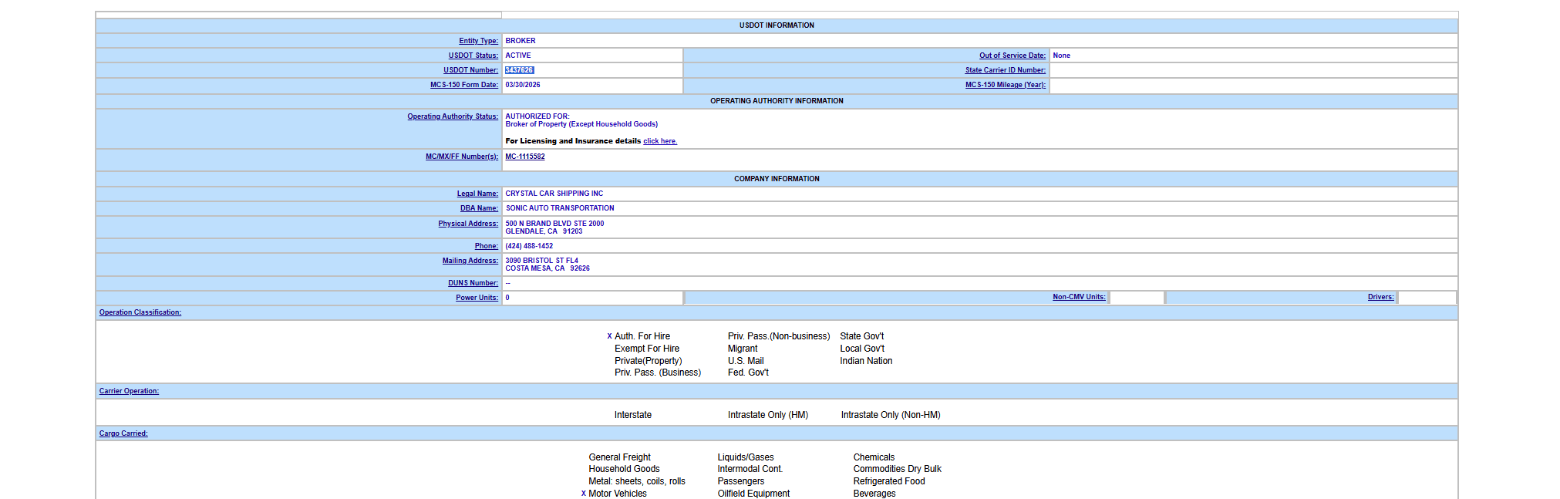Click the DBA Name label link
This screenshot has width=1560, height=499.
(479, 208)
